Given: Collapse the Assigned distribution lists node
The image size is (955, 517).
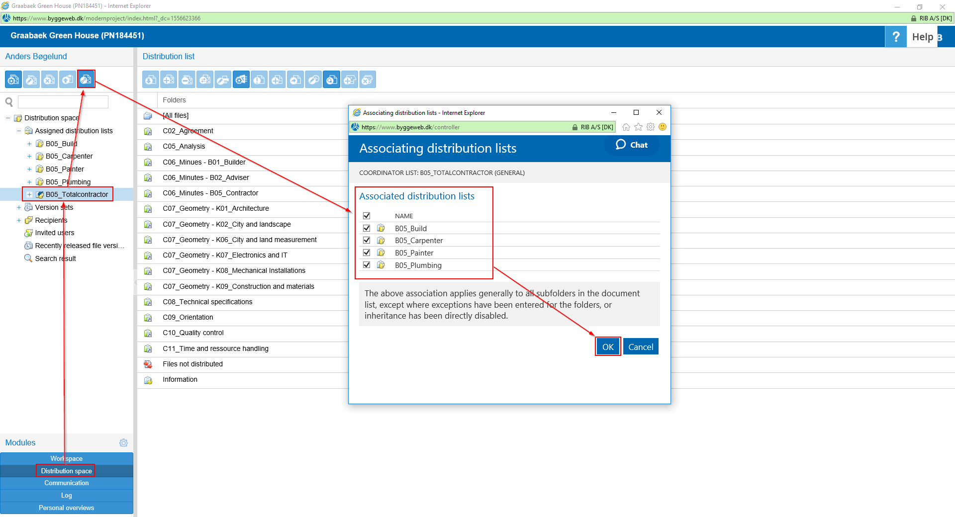Looking at the screenshot, I should (x=19, y=131).
